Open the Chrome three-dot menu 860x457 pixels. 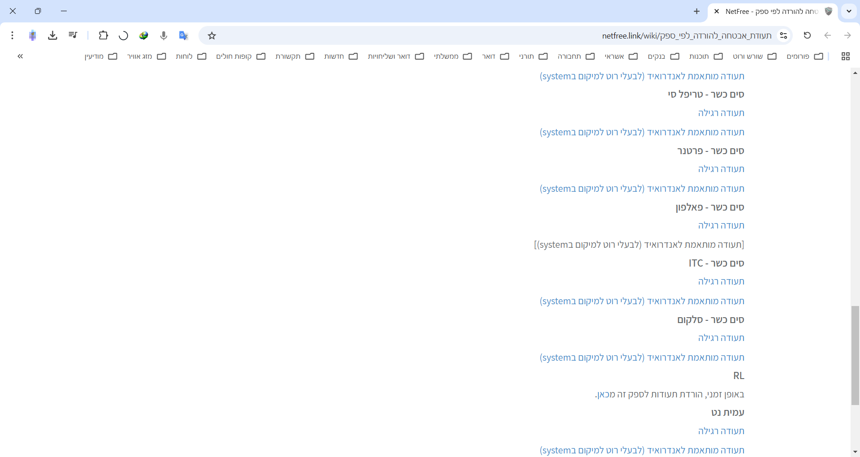pos(12,35)
